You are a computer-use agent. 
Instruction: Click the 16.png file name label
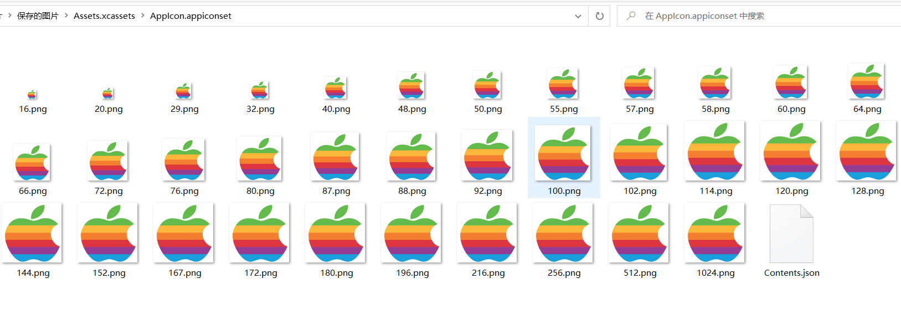click(33, 109)
